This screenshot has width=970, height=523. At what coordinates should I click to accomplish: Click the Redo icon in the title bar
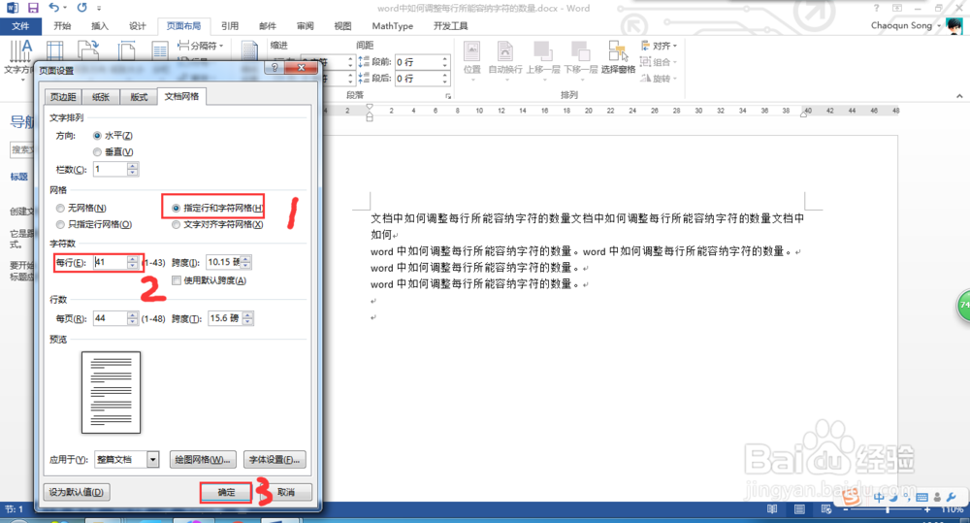(x=82, y=8)
